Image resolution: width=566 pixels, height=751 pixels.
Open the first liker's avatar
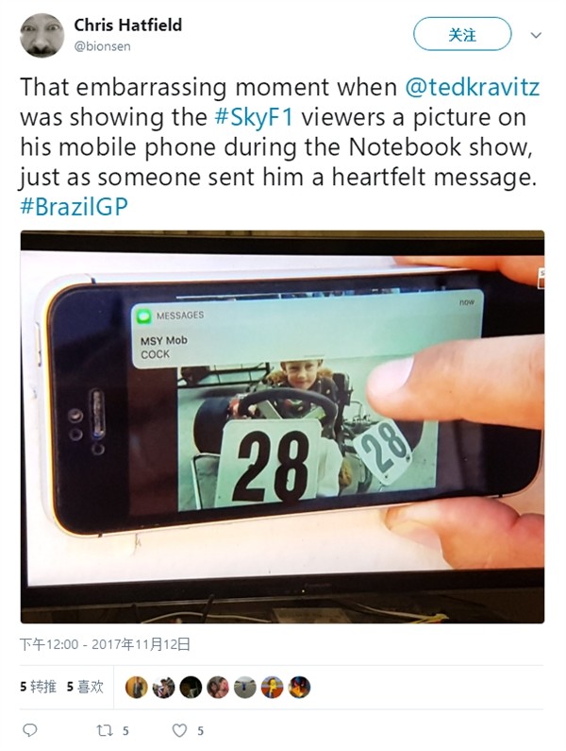point(137,688)
